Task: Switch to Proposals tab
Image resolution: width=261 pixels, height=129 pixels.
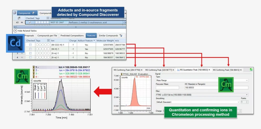Action: [30, 36]
